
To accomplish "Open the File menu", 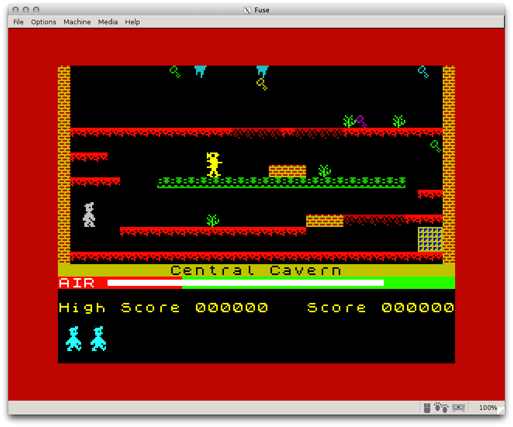I will pos(19,22).
